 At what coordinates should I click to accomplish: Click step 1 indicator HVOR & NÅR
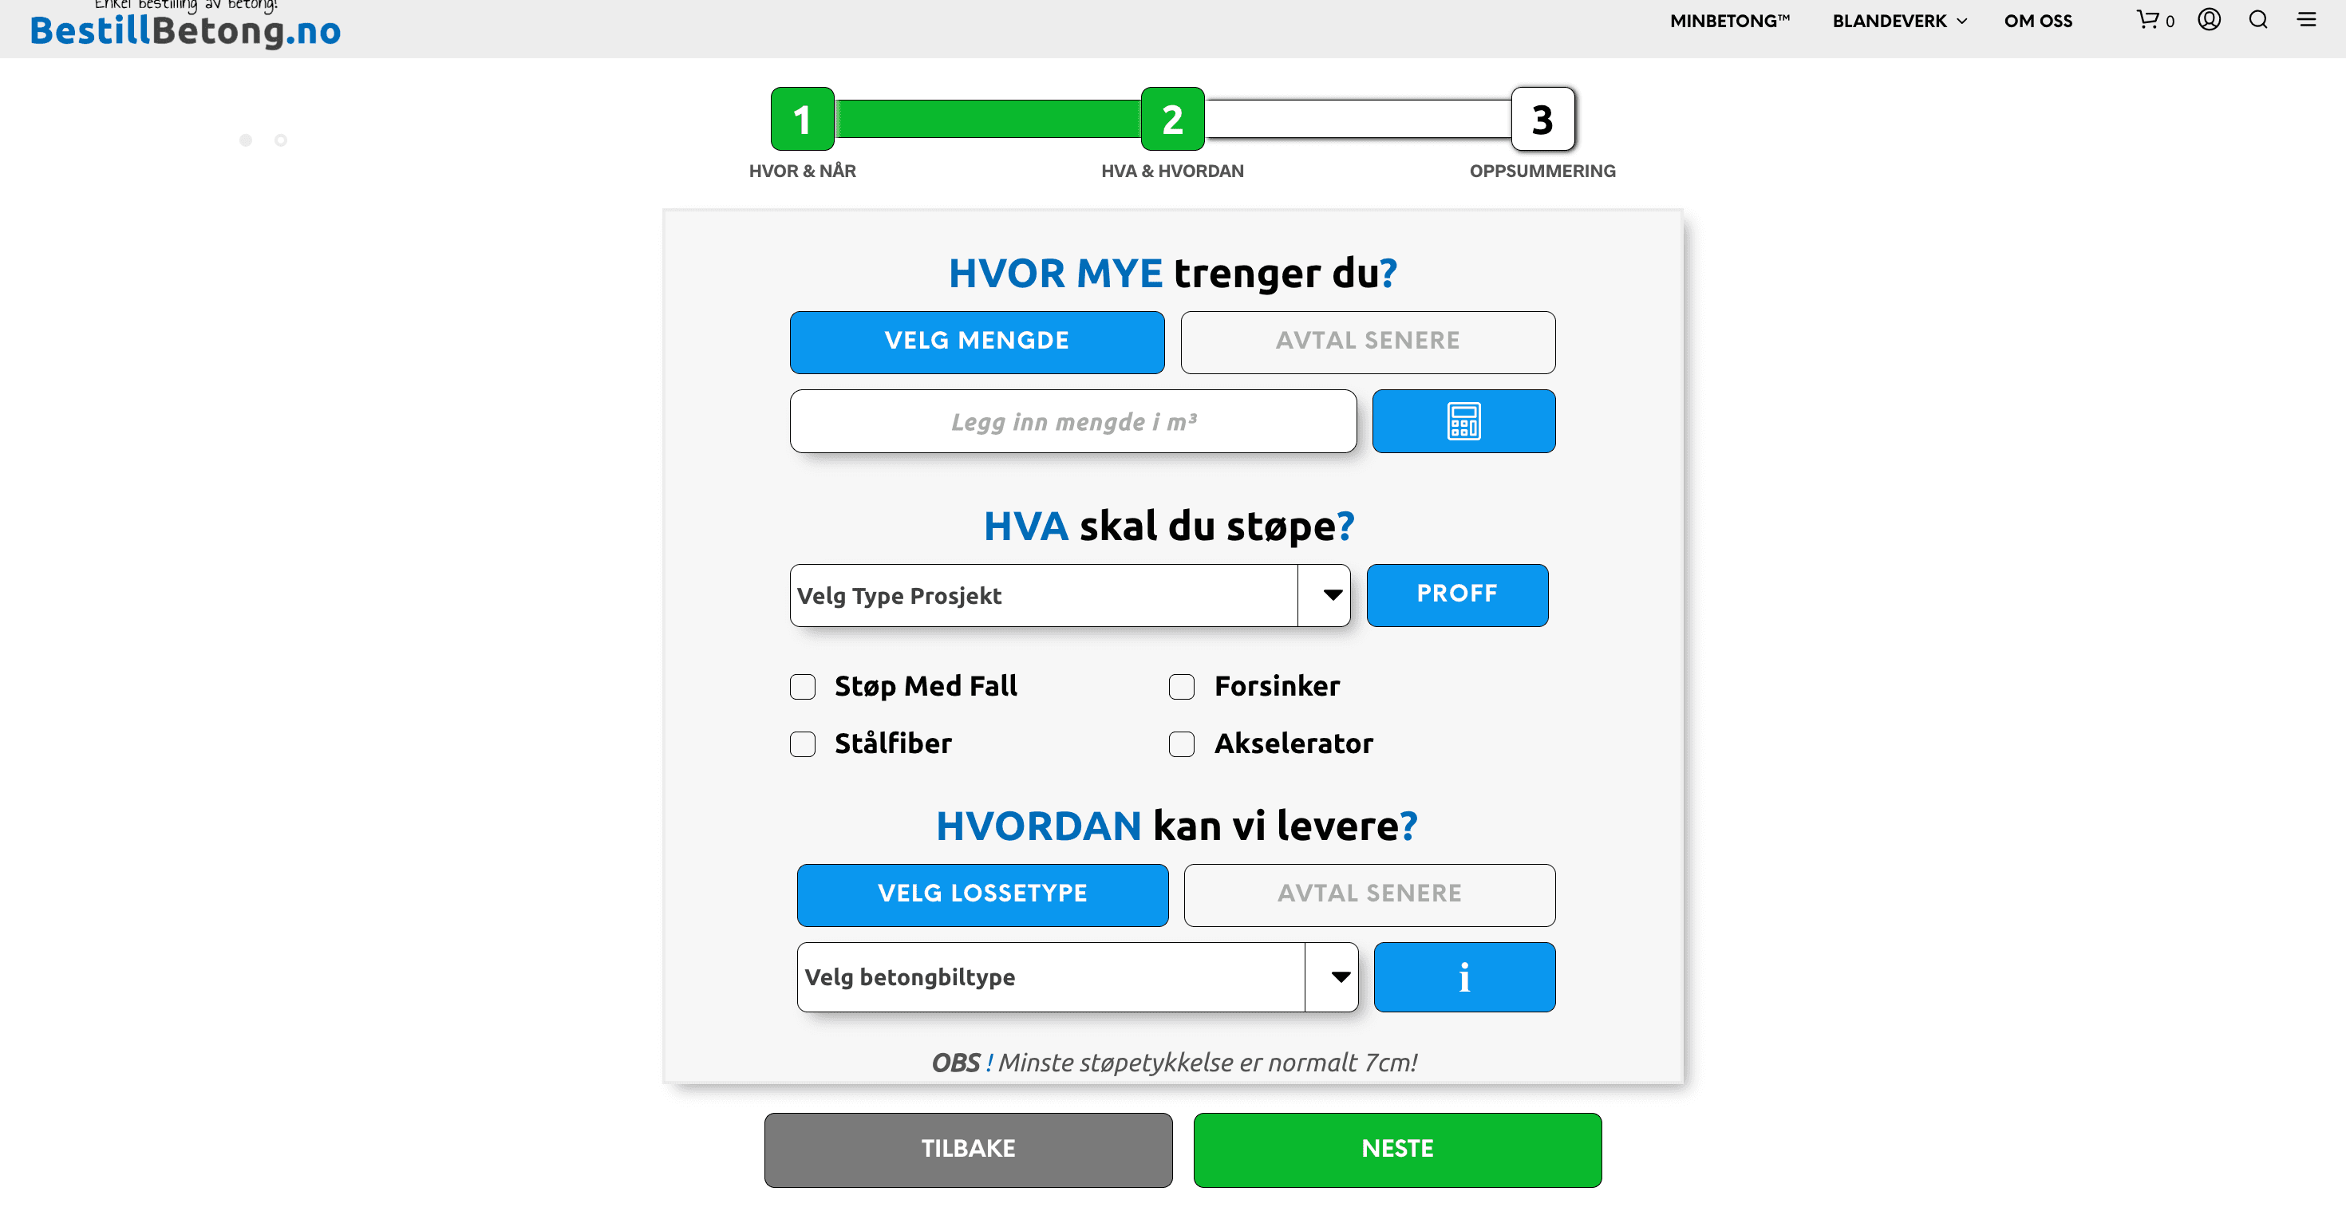[801, 118]
